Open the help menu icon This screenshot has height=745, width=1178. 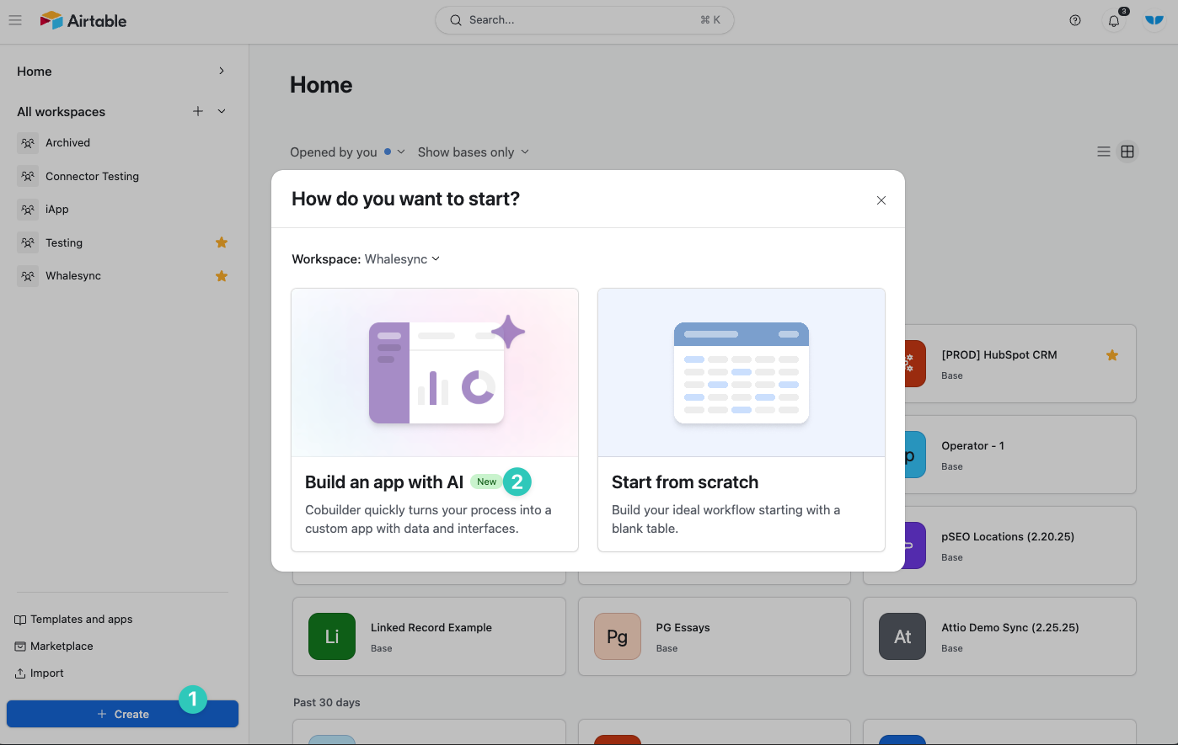1075,19
